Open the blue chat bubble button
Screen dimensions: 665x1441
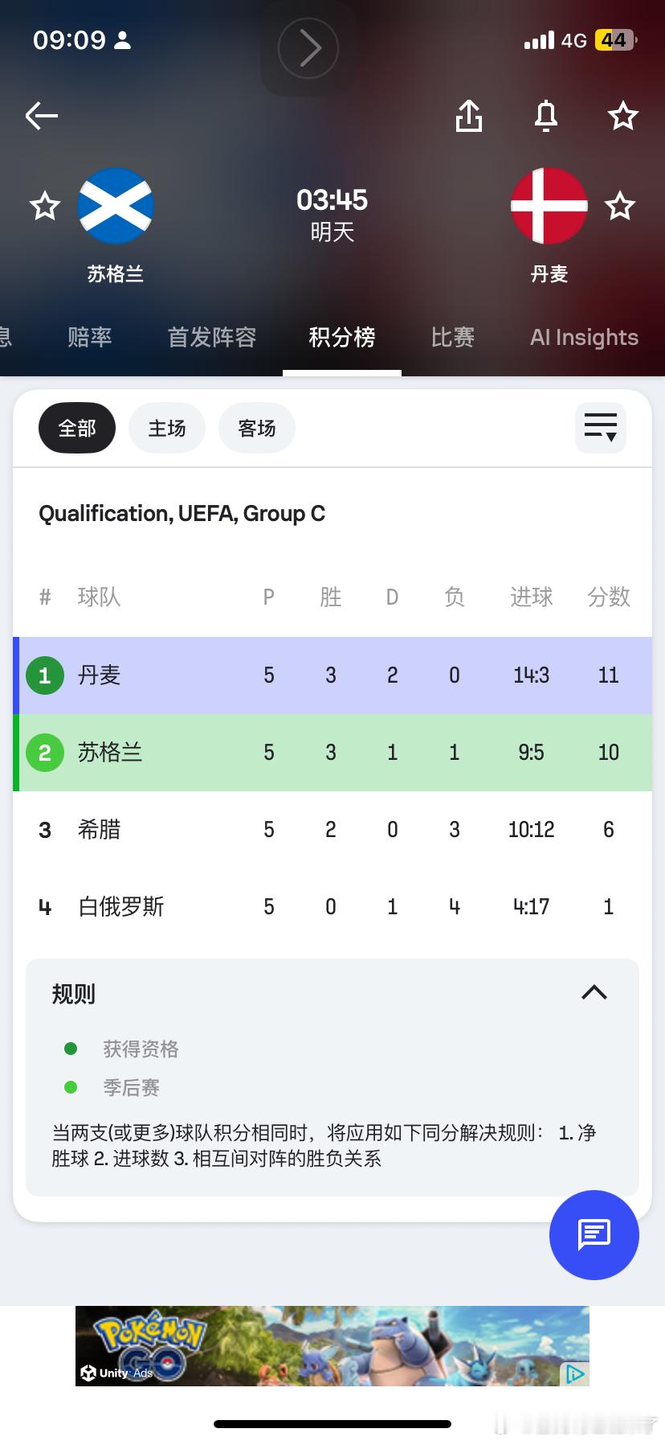pyautogui.click(x=594, y=1234)
